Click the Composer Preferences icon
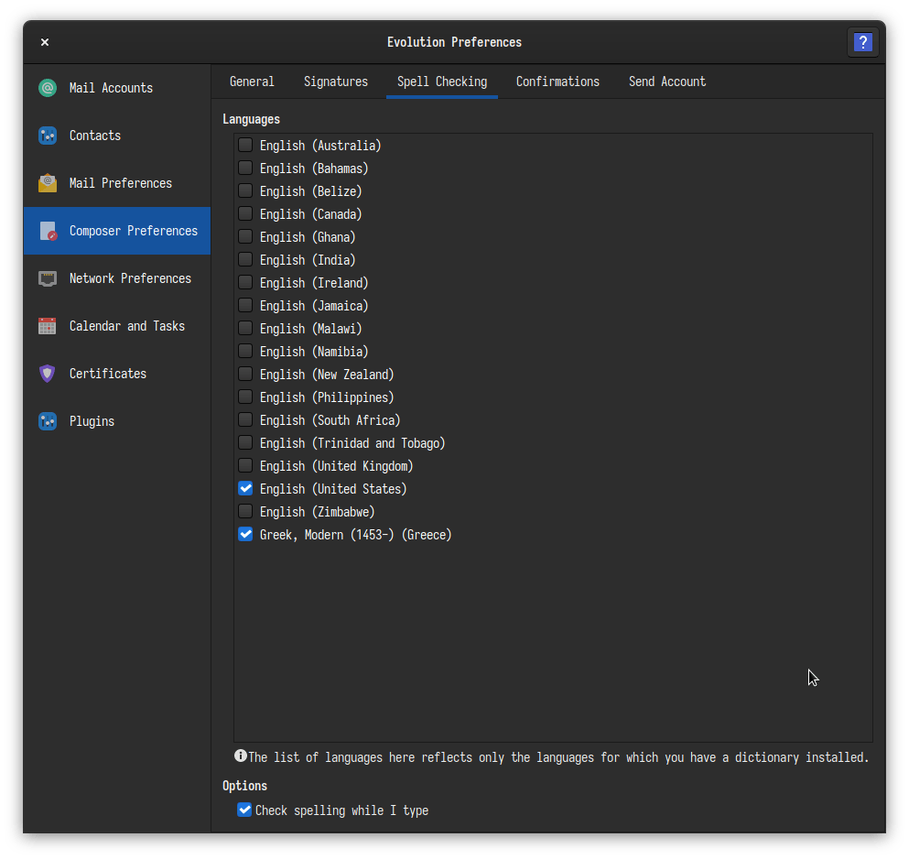The width and height of the screenshot is (909, 859). coord(48,231)
